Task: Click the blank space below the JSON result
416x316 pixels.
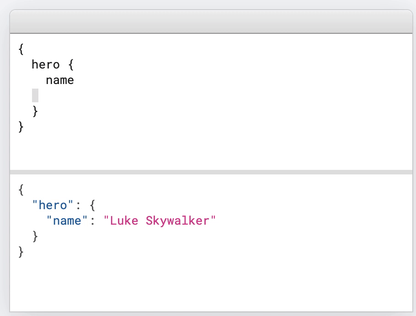Action: point(211,283)
